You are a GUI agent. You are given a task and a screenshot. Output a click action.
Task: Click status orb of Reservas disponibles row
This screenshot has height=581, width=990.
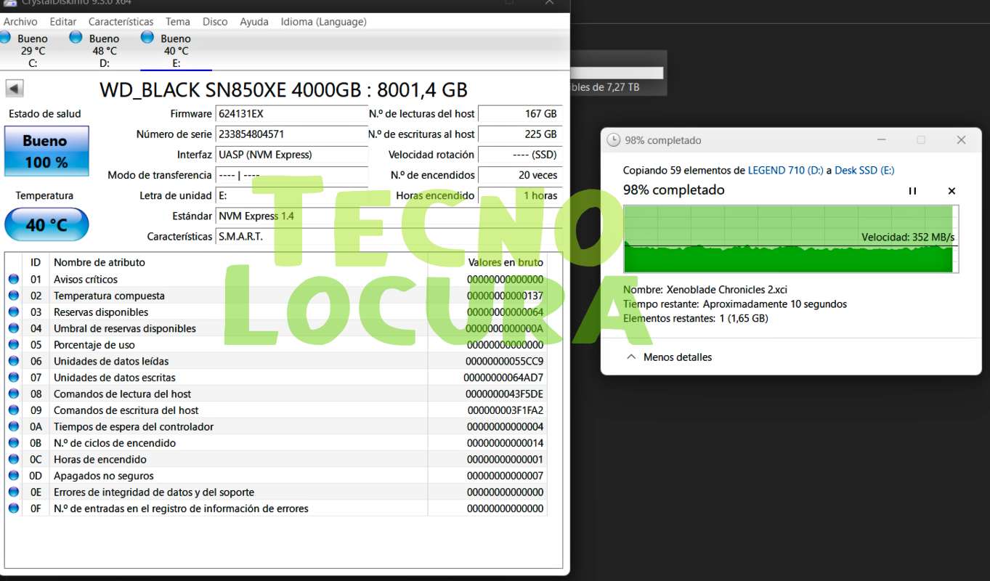coord(14,312)
